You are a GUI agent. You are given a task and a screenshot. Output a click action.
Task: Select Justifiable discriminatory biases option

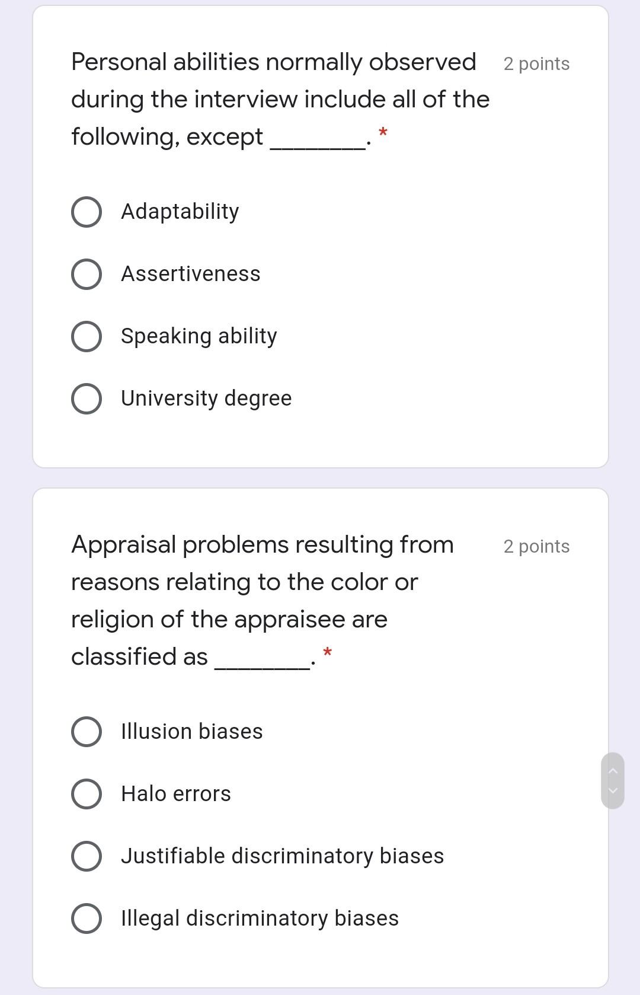(x=86, y=855)
